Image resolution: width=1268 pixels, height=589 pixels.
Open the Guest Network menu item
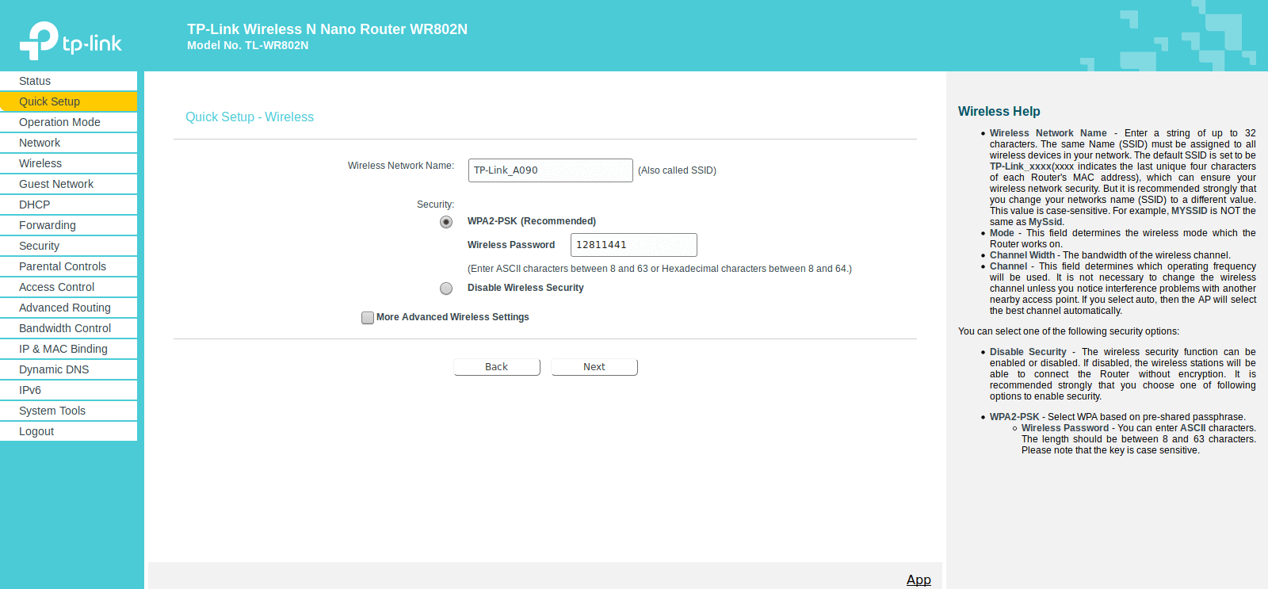68,184
